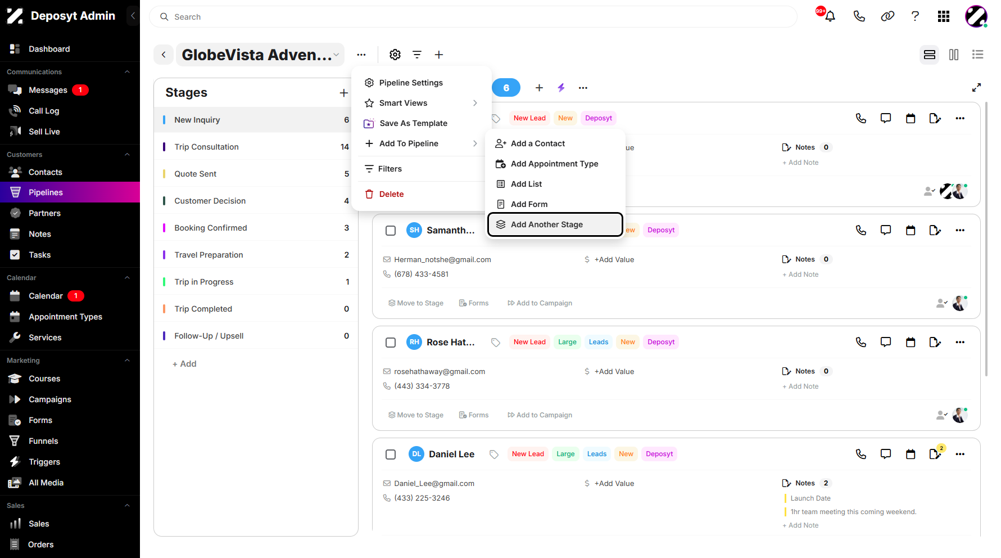Image resolution: width=1001 pixels, height=558 pixels.
Task: Open the GlobeVista pipeline name dropdown
Action: 260,55
